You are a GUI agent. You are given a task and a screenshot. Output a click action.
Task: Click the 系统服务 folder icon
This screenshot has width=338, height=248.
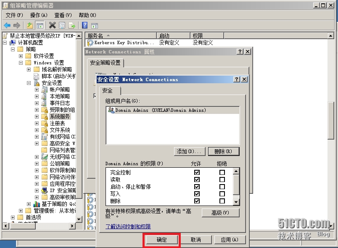[45, 116]
